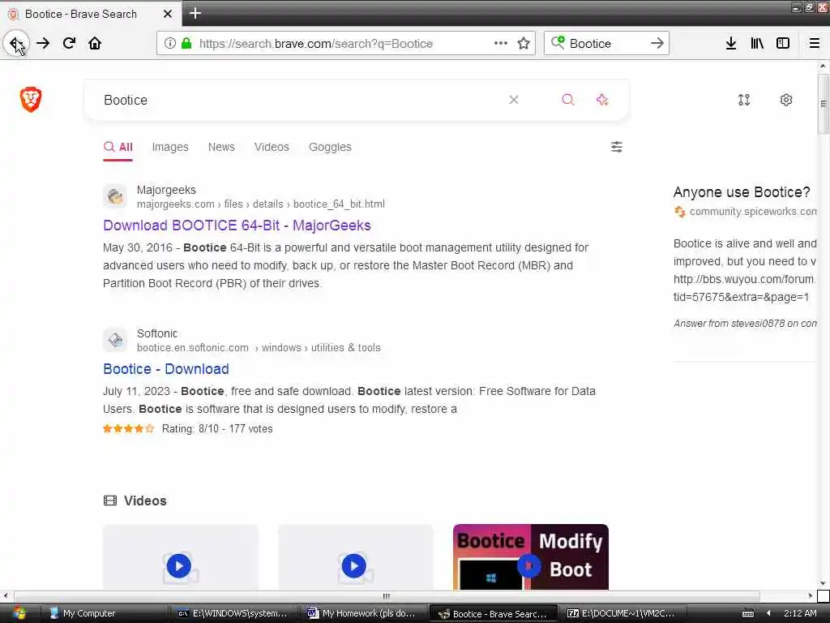This screenshot has height=623, width=830.
Task: Switch to the Videos tab
Action: 272,148
